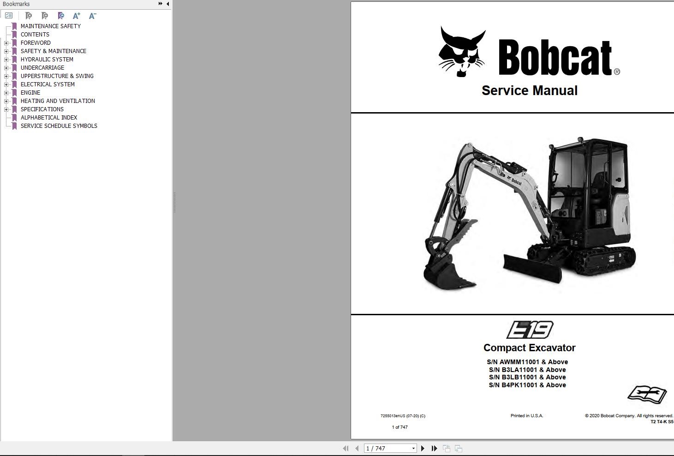
Task: Open MAINTENANCE SAFETY bookmark
Action: [x=51, y=26]
